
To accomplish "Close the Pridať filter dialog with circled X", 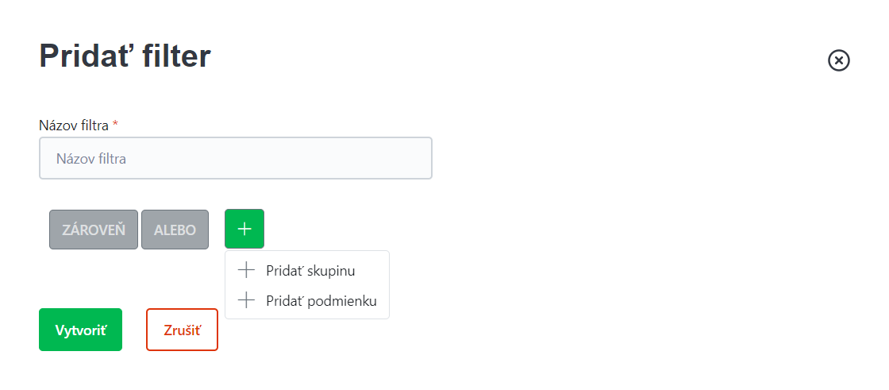I will click(838, 60).
